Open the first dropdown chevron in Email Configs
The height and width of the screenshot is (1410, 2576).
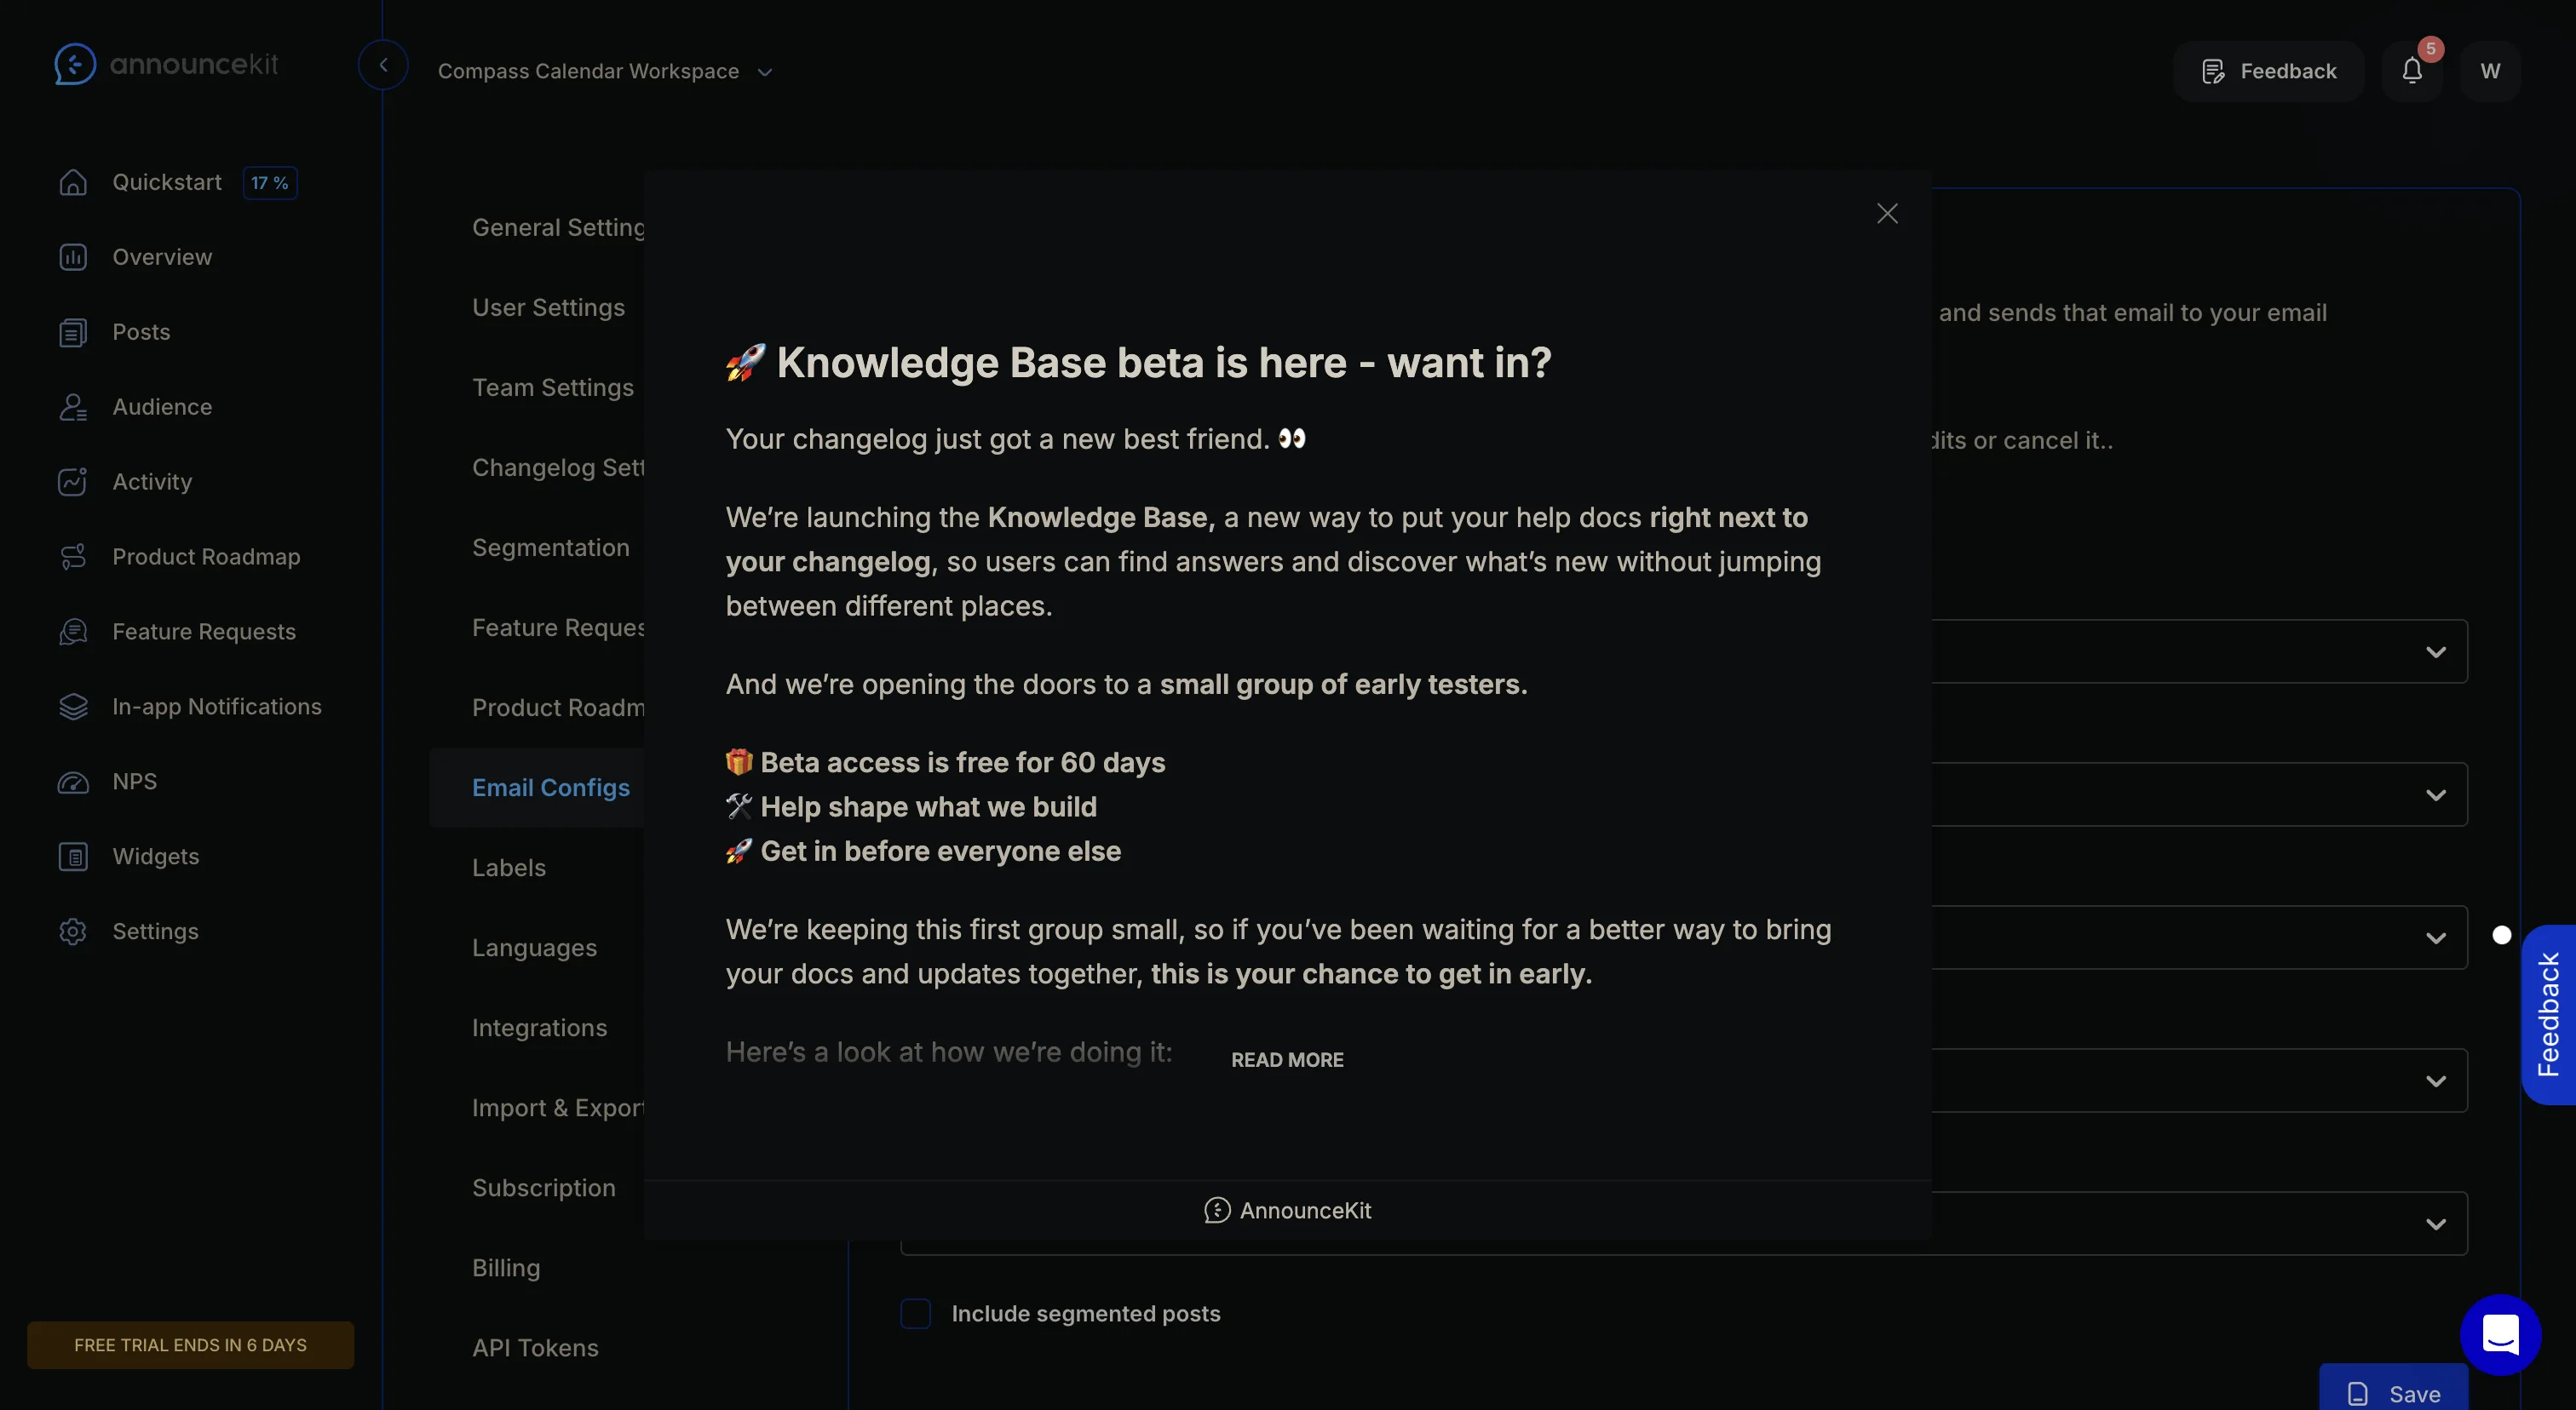click(x=2436, y=651)
